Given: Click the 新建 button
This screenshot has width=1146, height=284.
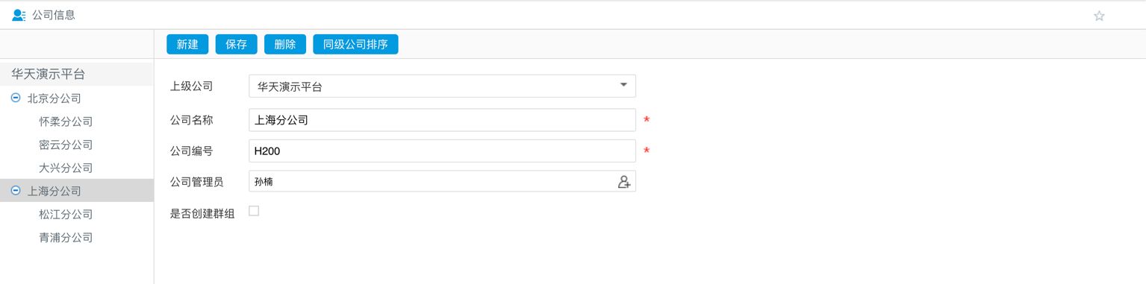Looking at the screenshot, I should (187, 44).
